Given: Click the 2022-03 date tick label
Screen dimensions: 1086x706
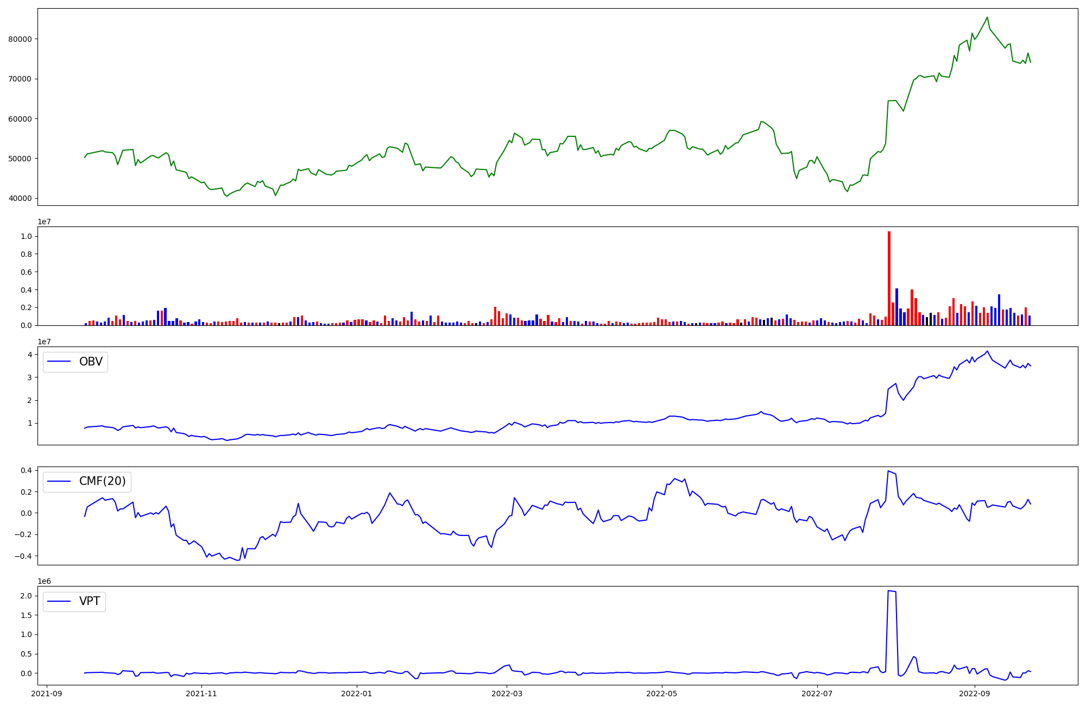Looking at the screenshot, I should tap(507, 694).
